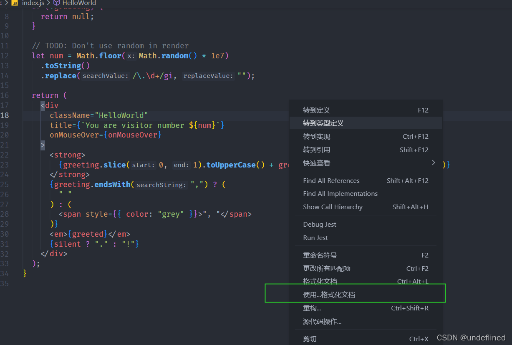Click Show Call Hierarchy

pos(366,207)
